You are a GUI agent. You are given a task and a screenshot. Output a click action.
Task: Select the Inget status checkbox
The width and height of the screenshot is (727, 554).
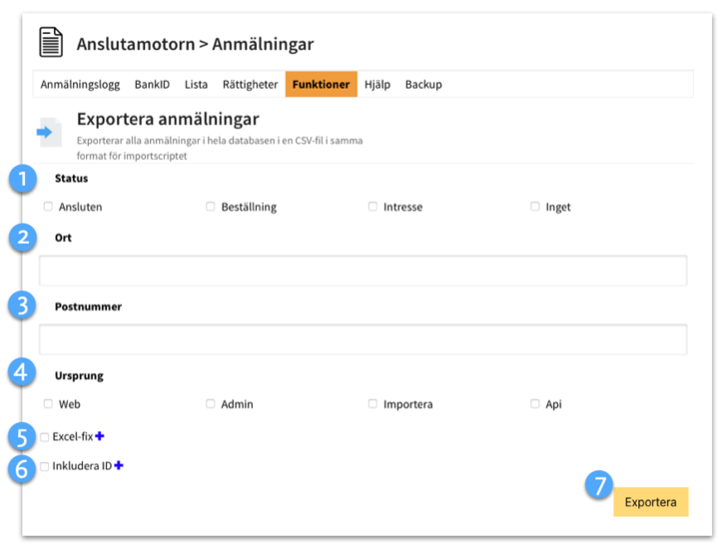pyautogui.click(x=535, y=207)
